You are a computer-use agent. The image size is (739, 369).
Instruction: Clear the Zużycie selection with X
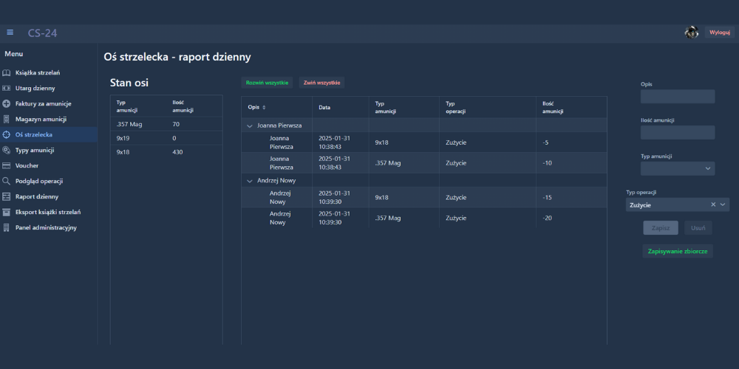713,205
